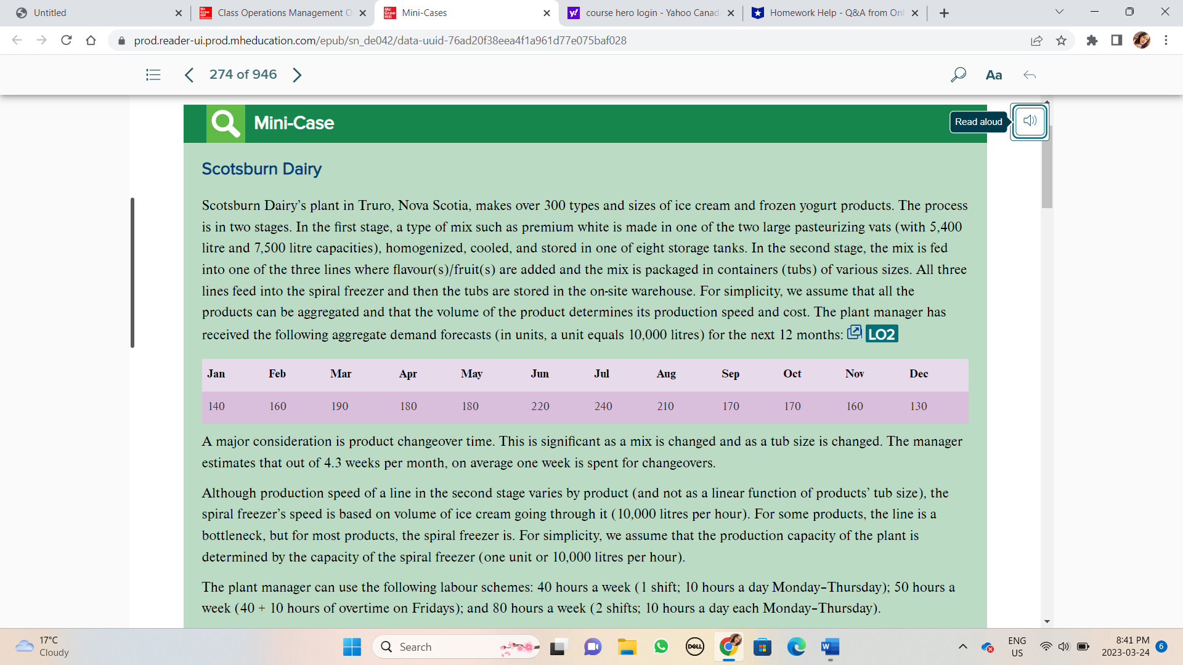Open the table of contents icon
The image size is (1183, 665).
click(x=153, y=75)
